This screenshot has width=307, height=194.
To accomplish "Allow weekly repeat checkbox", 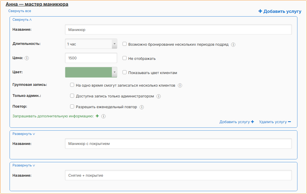I will click(x=72, y=106).
